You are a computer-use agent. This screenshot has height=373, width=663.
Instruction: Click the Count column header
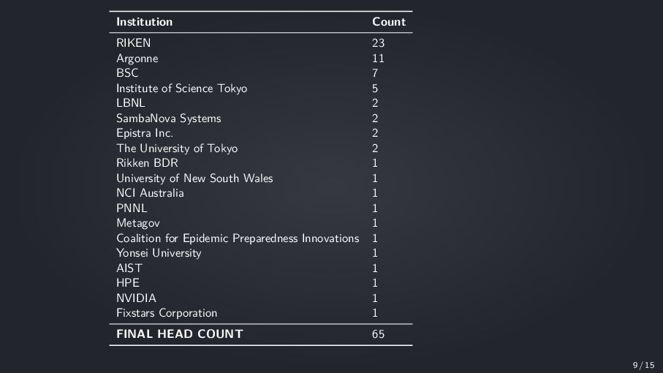[x=389, y=22]
